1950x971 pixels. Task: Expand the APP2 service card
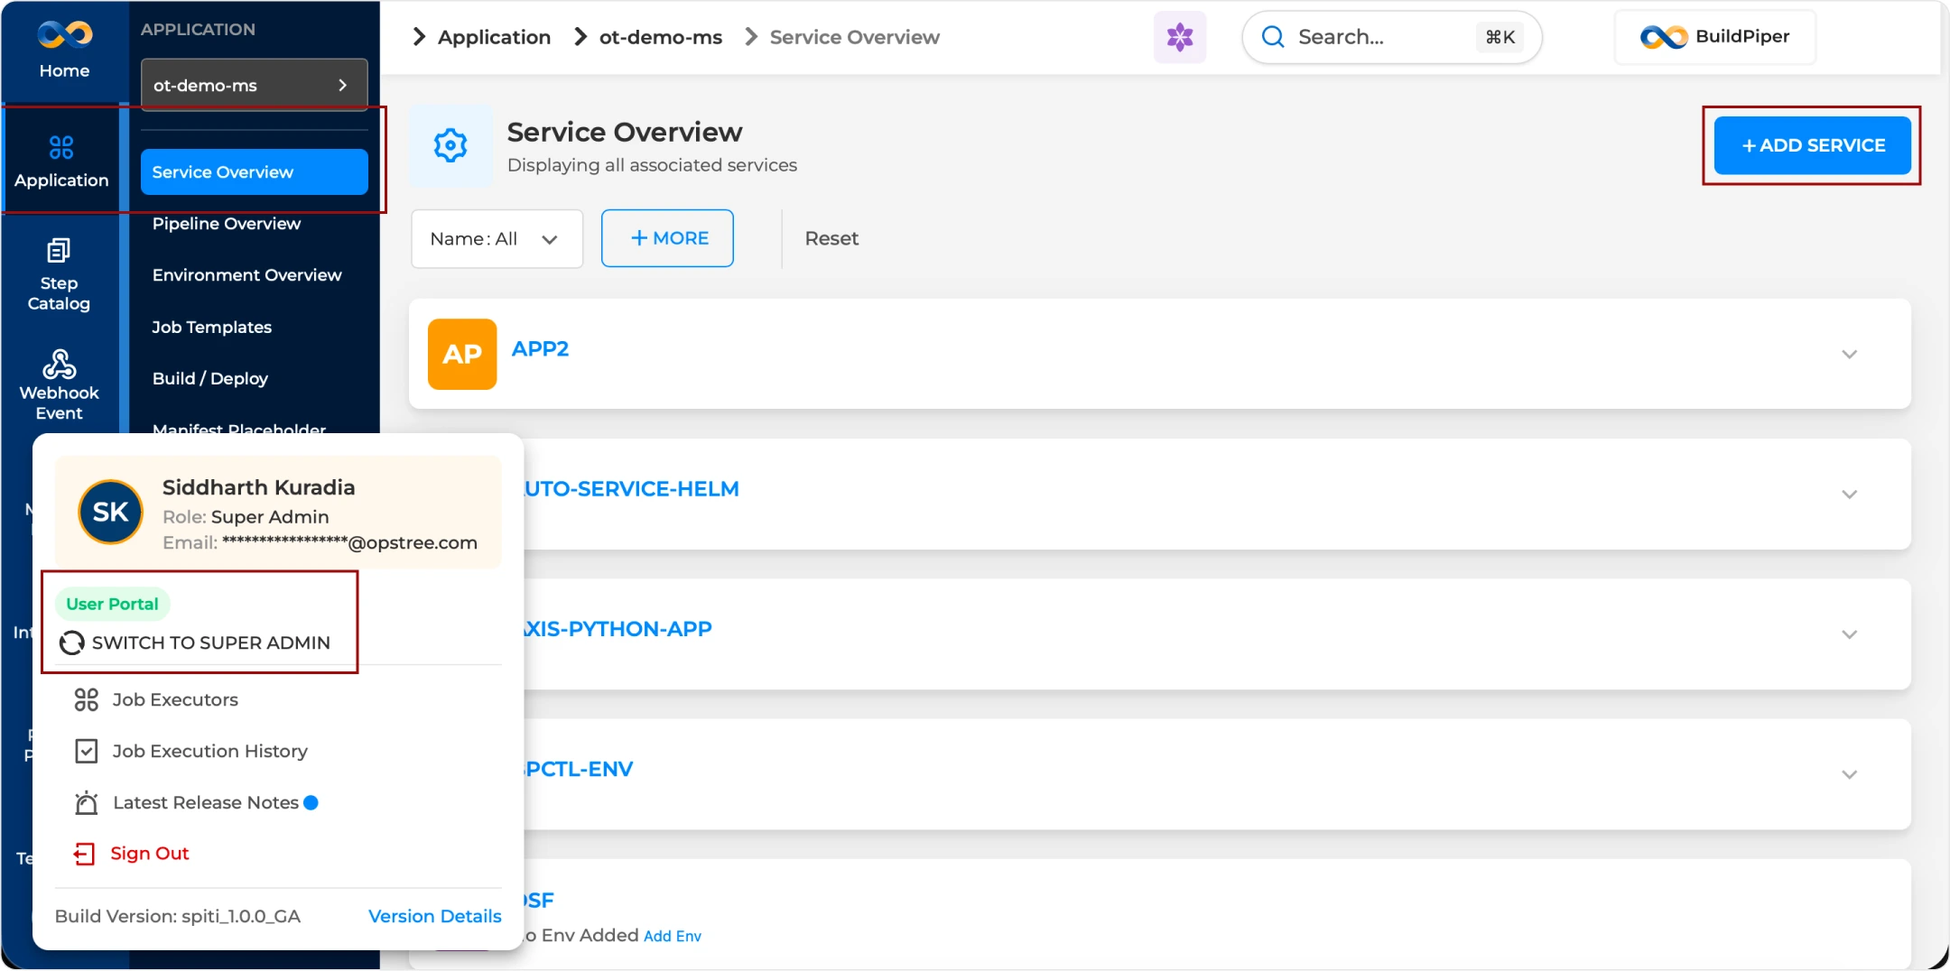[1849, 354]
